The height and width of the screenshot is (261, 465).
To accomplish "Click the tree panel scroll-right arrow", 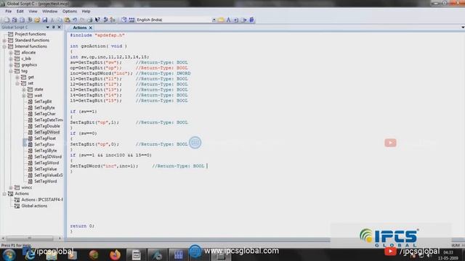I will click(60, 239).
